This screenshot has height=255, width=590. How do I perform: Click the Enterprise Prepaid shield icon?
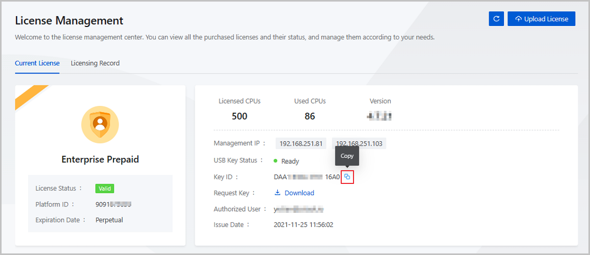[x=100, y=125]
